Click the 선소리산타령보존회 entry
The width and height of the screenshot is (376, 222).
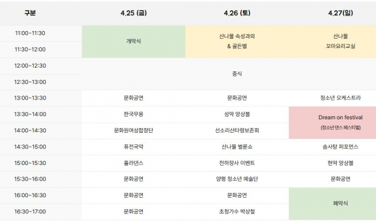pyautogui.click(x=237, y=130)
